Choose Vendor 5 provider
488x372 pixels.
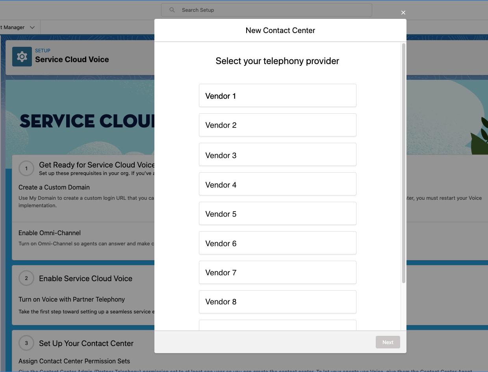(x=277, y=214)
